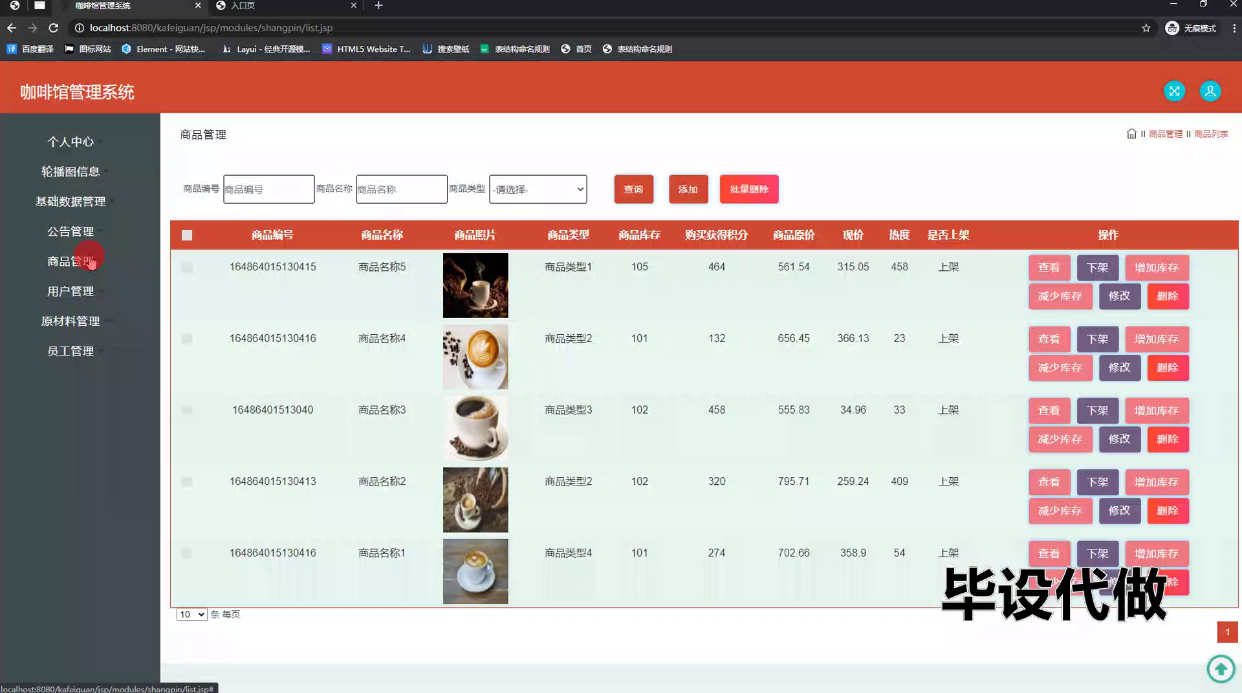
Task: Expand 公告管理 sidebar menu
Action: click(x=71, y=231)
